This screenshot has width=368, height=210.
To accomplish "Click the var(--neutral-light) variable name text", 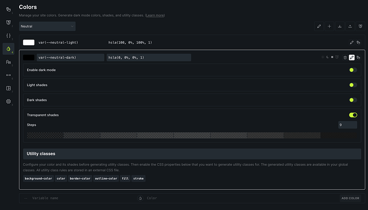I will [58, 43].
